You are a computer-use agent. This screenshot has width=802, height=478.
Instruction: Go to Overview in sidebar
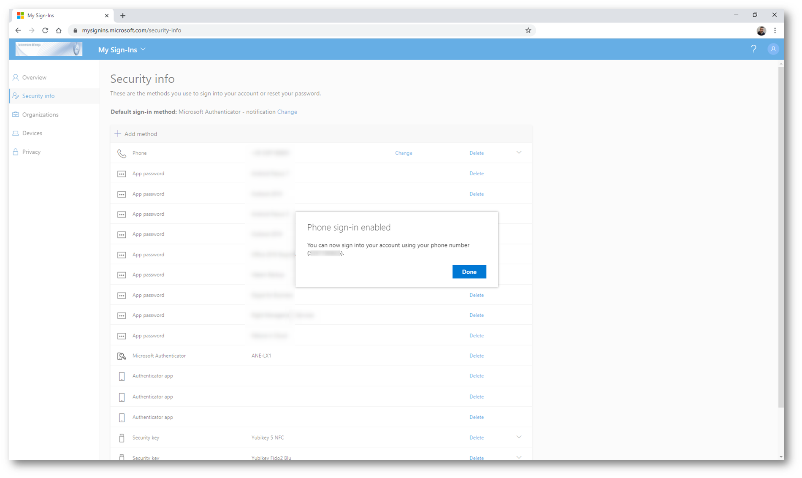click(x=54, y=78)
